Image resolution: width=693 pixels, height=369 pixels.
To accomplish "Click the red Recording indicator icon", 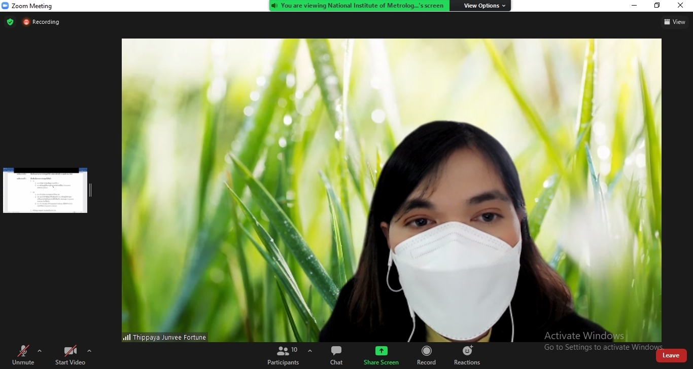I will 26,22.
